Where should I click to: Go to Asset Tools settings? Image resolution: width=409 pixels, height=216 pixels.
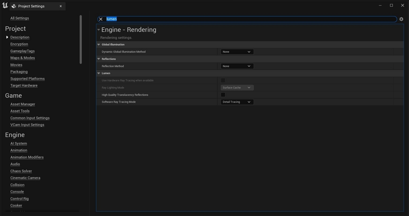point(20,111)
